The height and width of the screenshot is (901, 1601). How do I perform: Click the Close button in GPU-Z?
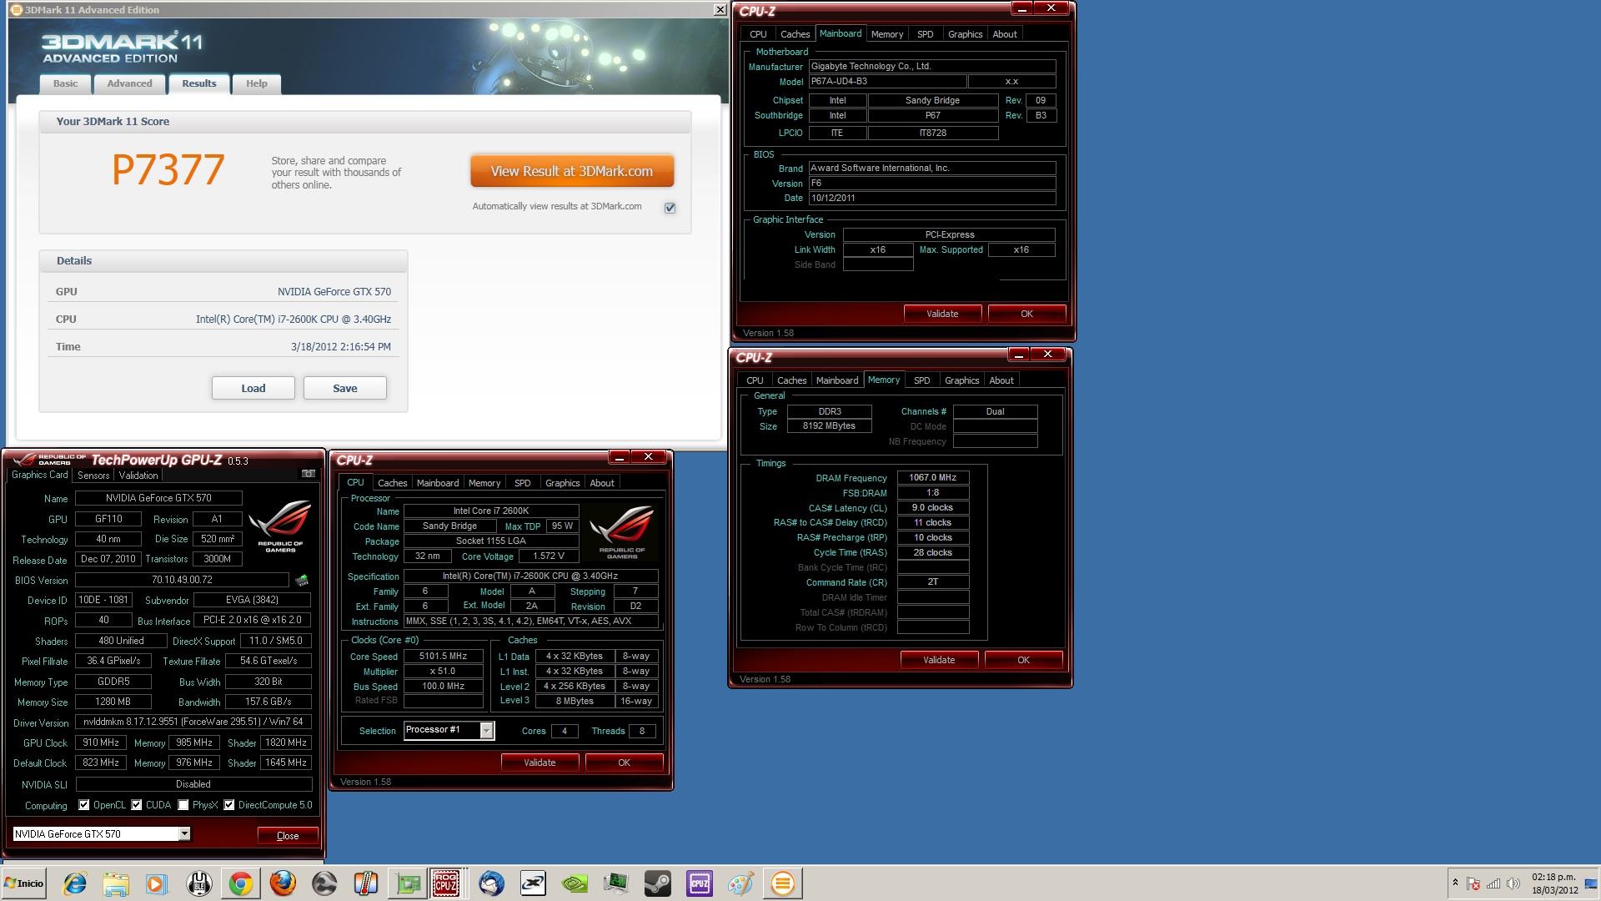pos(288,835)
